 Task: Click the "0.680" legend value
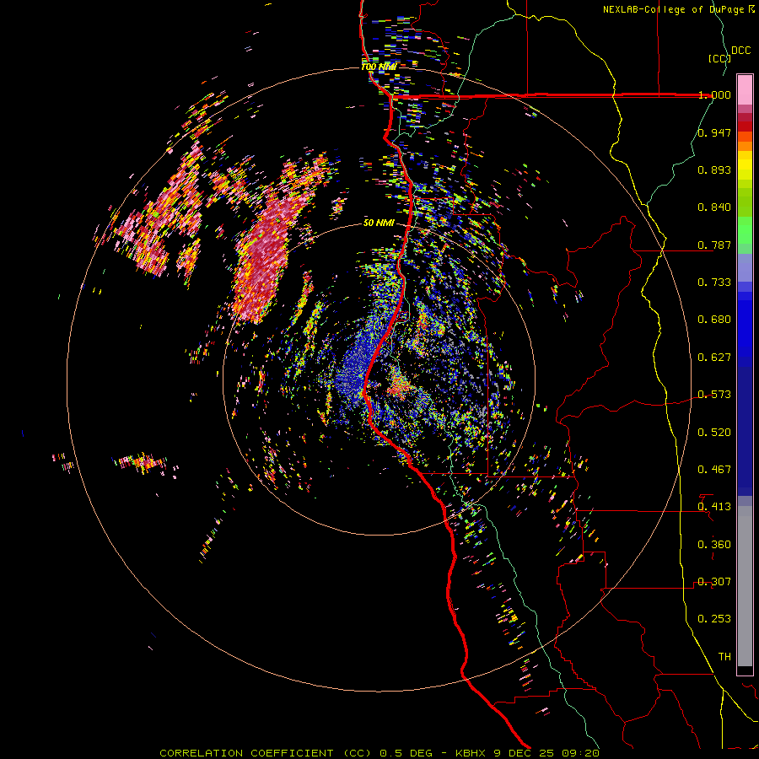714,320
